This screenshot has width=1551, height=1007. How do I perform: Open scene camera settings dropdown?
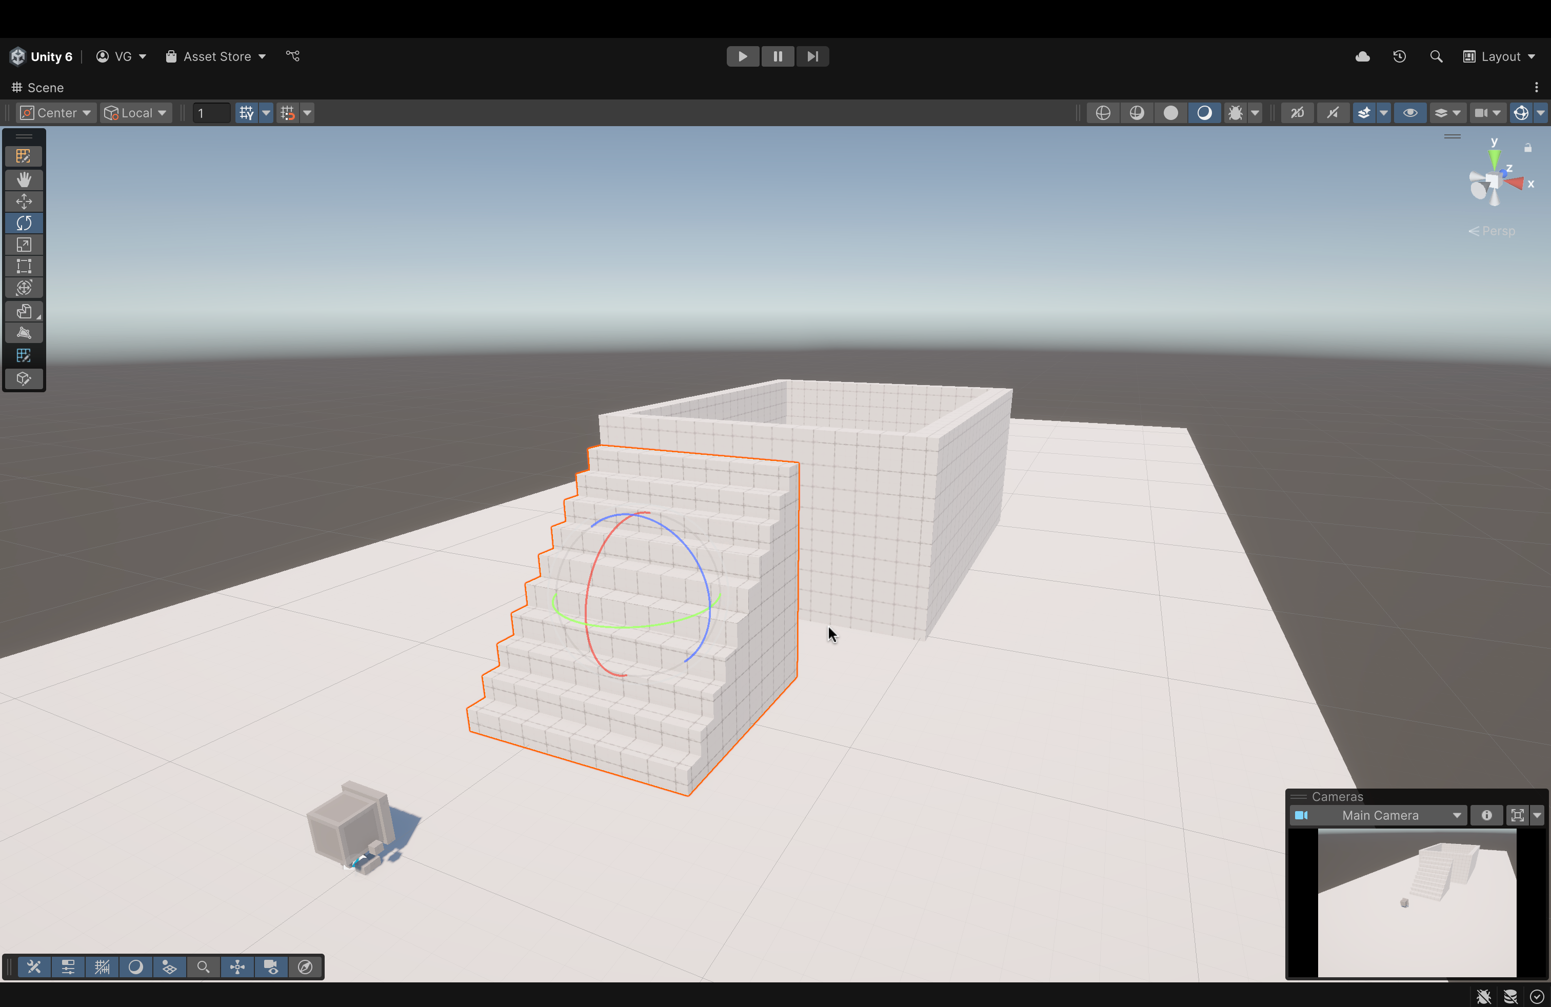point(1488,113)
